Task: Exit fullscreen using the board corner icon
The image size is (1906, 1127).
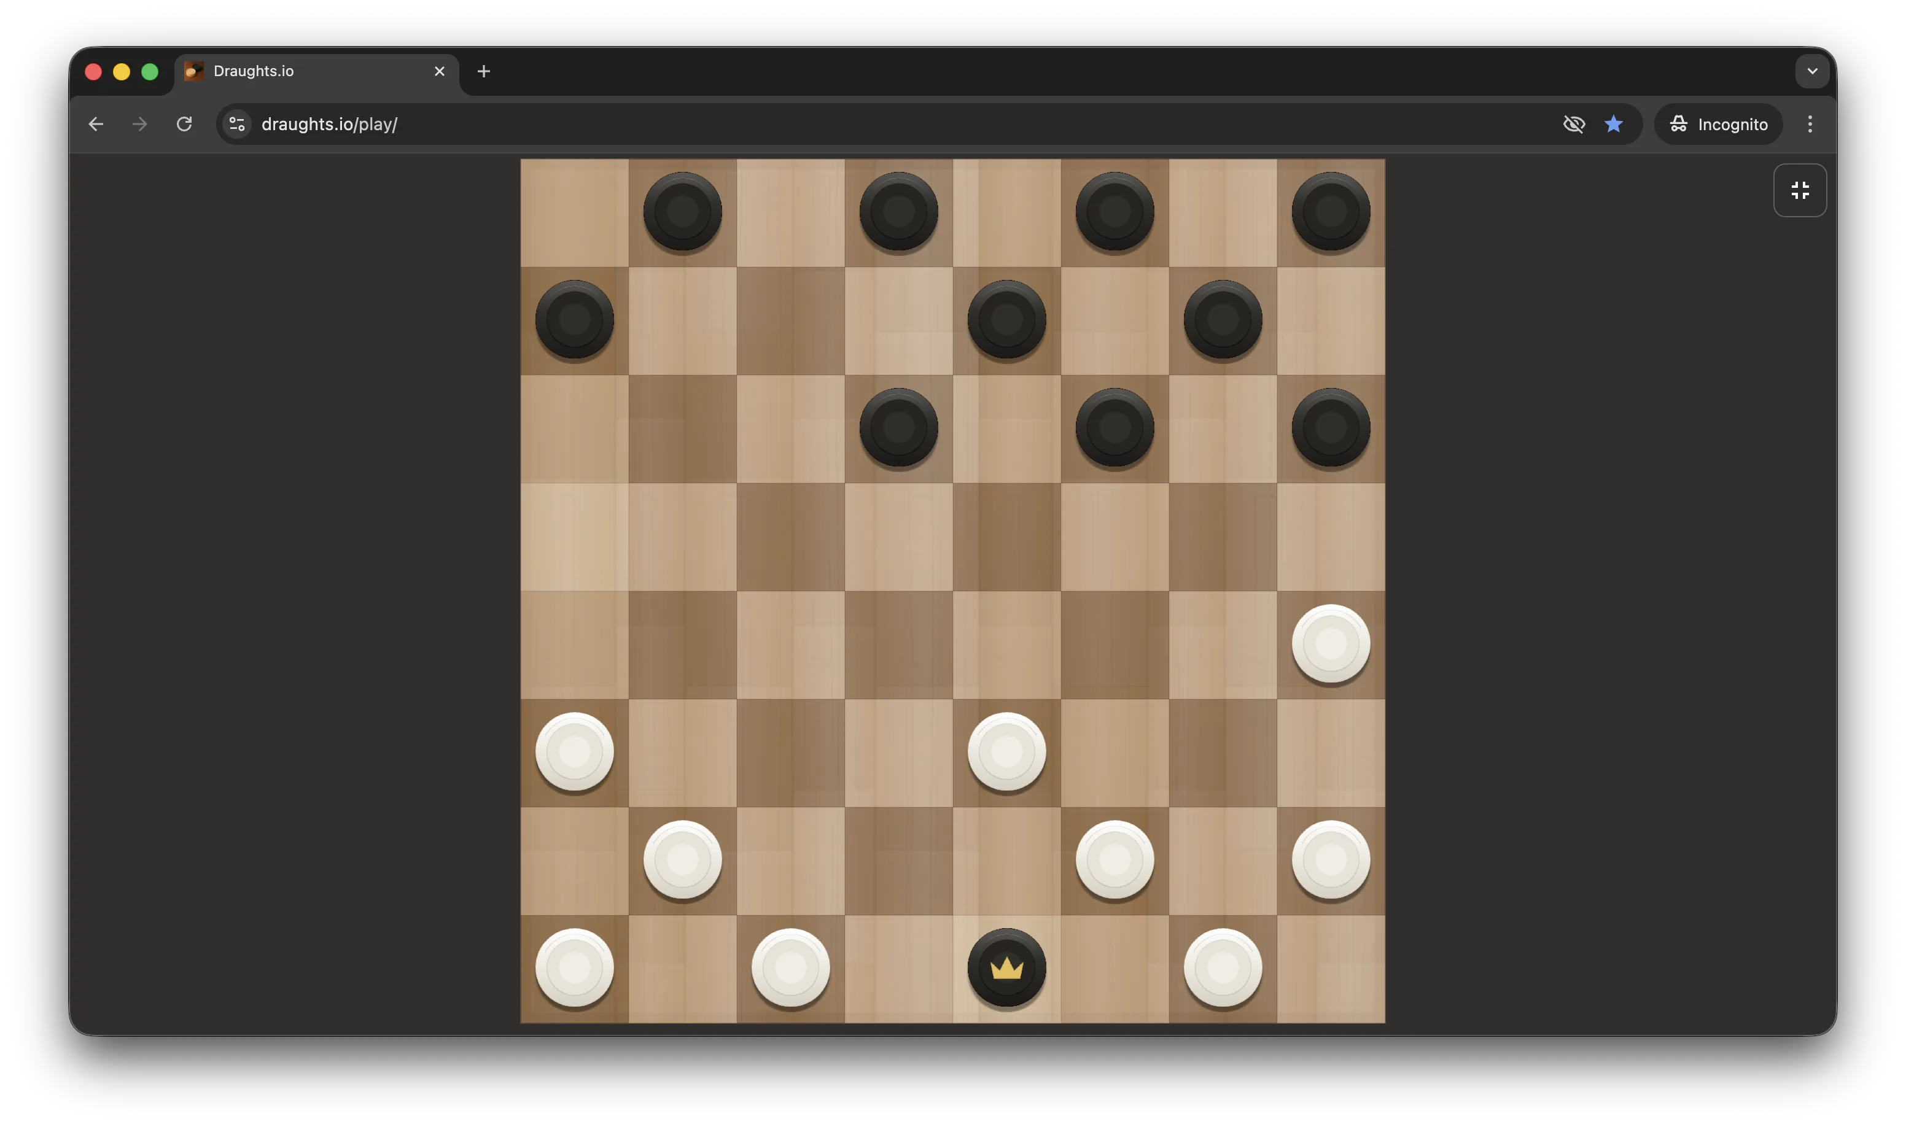Action: (1800, 190)
